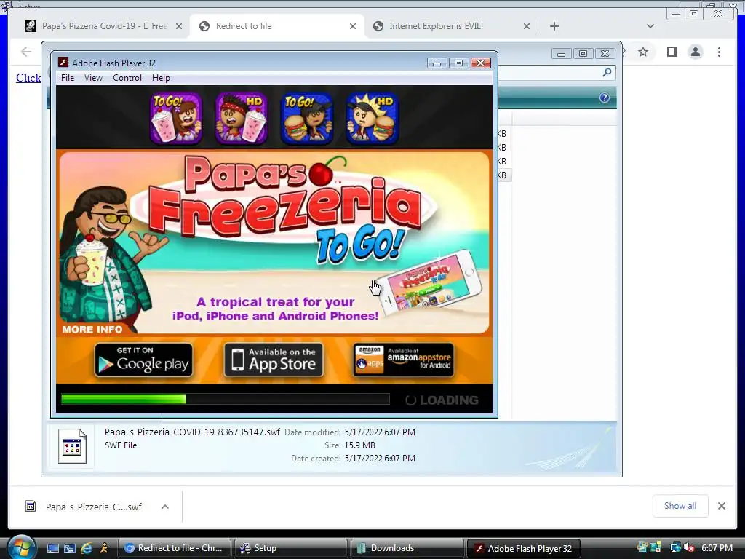The width and height of the screenshot is (745, 559).
Task: Open Chrome three-dot menu
Action: click(x=719, y=52)
